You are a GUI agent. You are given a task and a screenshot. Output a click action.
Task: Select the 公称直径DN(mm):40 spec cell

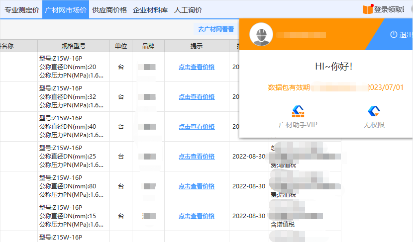coord(74,127)
